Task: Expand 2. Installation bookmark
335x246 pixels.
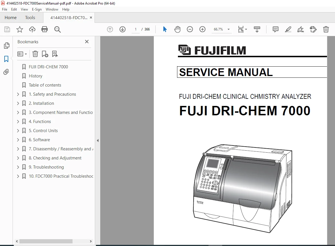Action: [18, 103]
